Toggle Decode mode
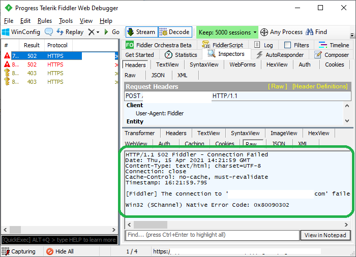 [175, 32]
